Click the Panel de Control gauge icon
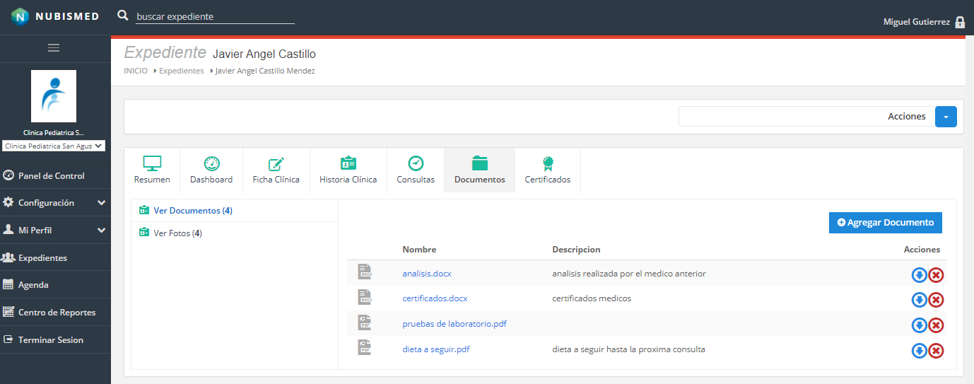The height and width of the screenshot is (384, 974). [8, 175]
